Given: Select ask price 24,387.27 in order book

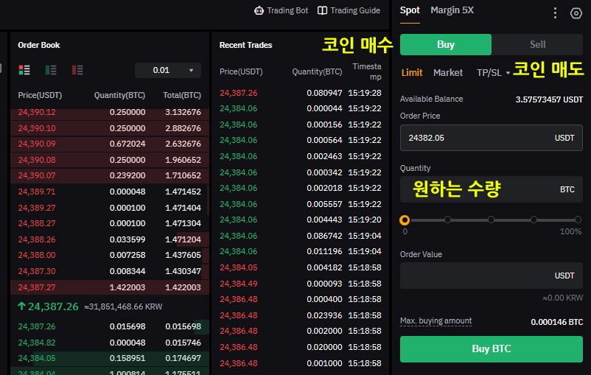Looking at the screenshot, I should coord(37,287).
